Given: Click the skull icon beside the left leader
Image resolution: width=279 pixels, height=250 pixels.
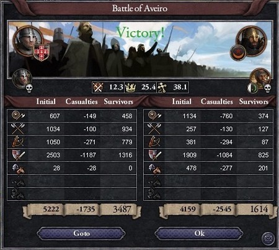Looking at the screenshot, I should click(29, 88).
